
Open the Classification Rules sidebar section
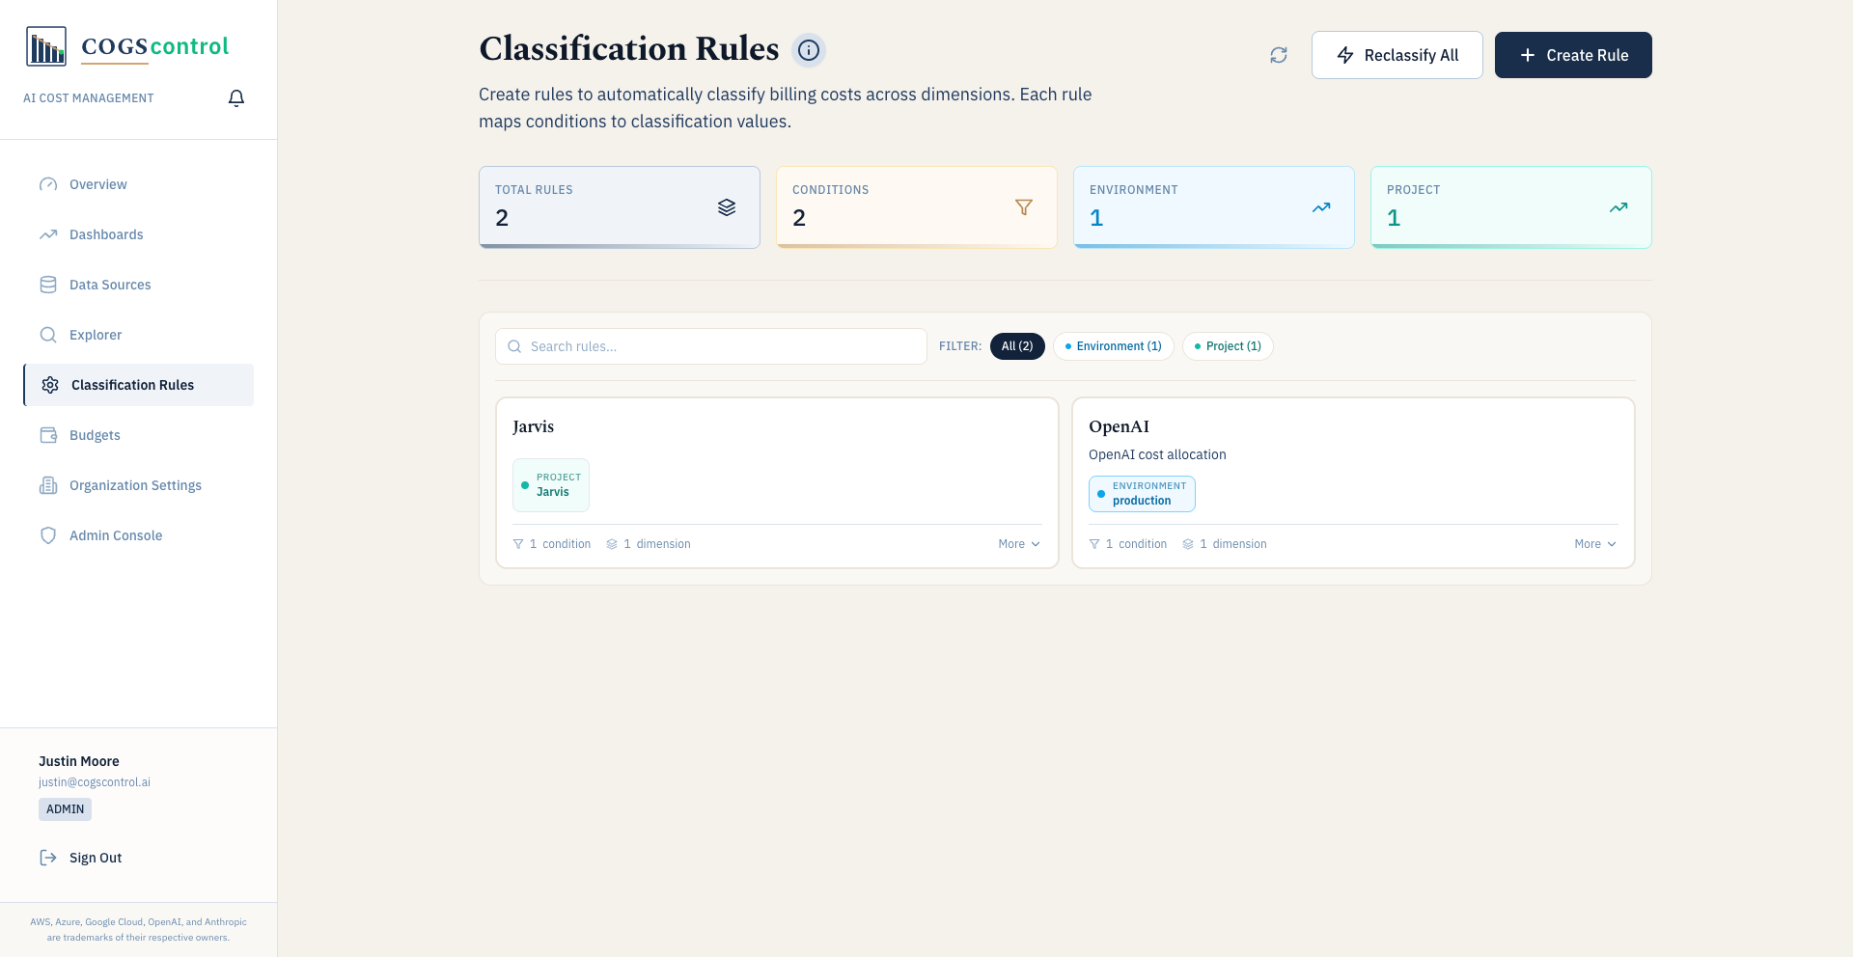[132, 385]
